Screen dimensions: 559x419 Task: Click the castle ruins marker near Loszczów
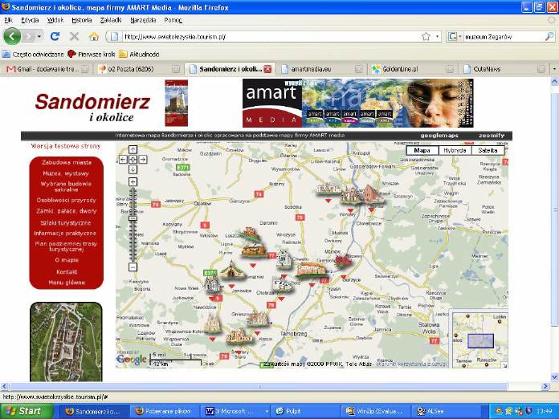(x=251, y=233)
